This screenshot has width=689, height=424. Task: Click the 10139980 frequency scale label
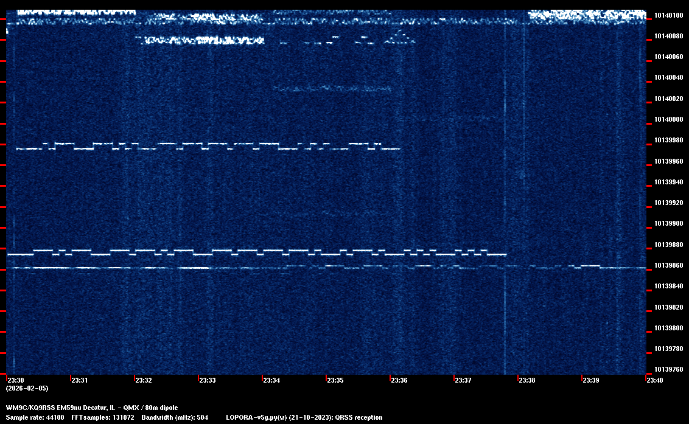(668, 140)
